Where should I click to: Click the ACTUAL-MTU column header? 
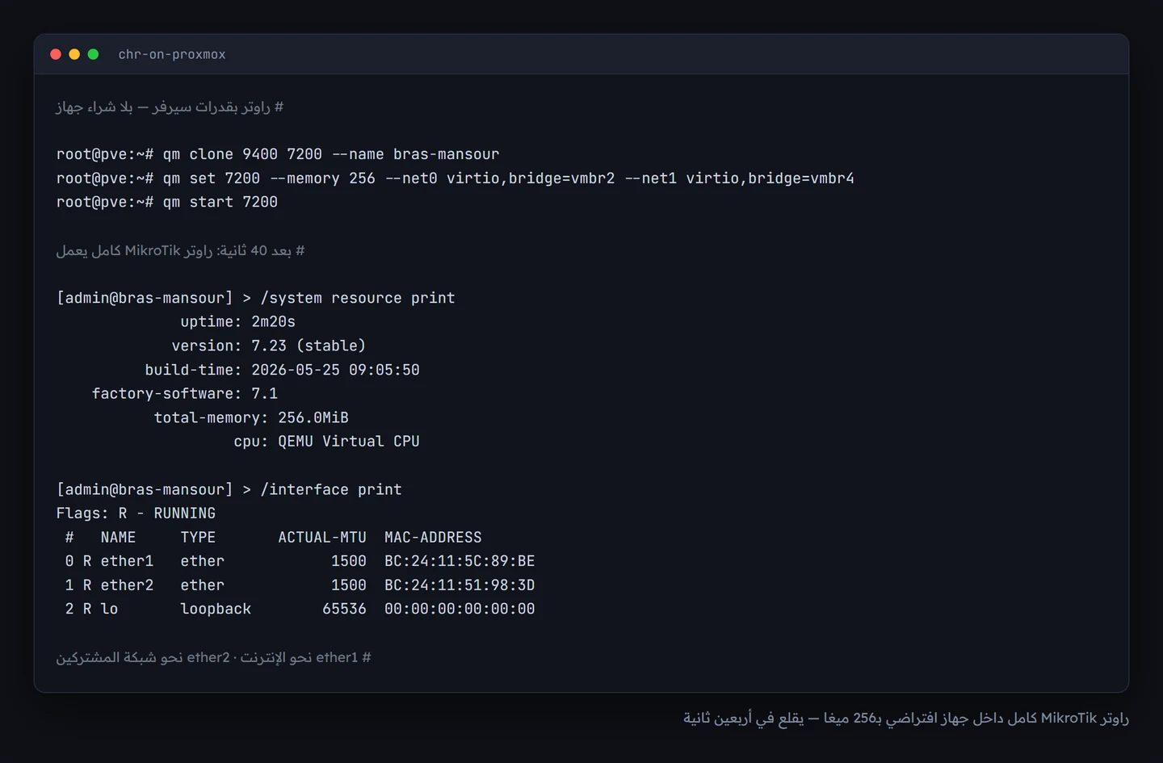point(322,537)
